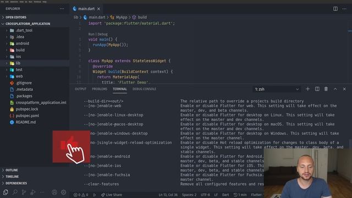
Task: Expand the Timeline section
Action: click(35, 177)
